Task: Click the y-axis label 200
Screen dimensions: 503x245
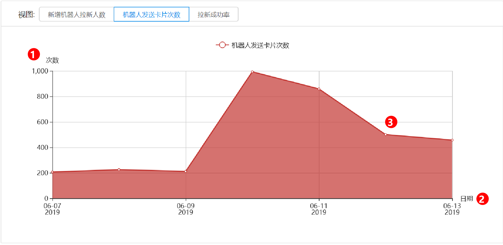Action: (x=43, y=173)
